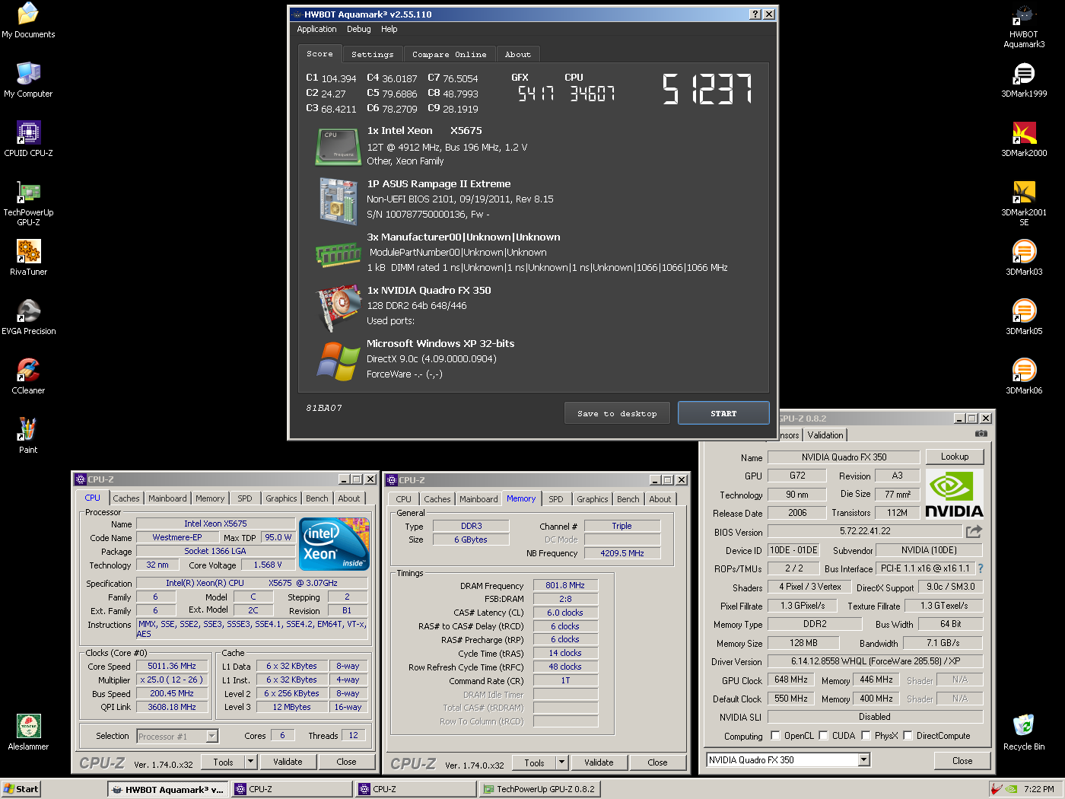
Task: Click Validate in Memory CPU-Z window
Action: pyautogui.click(x=599, y=762)
